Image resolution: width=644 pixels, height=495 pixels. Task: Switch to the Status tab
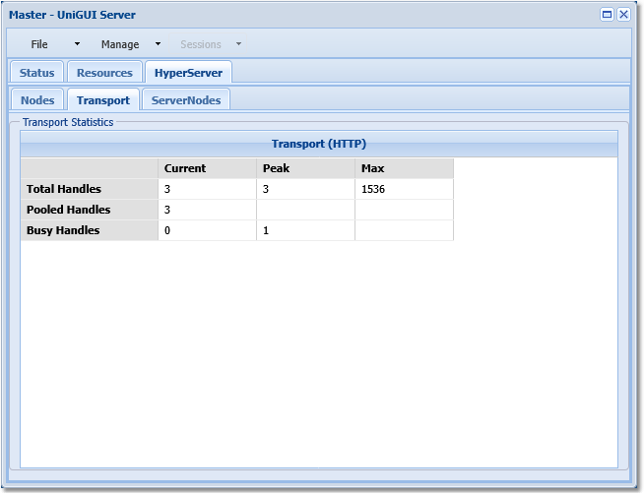point(37,73)
